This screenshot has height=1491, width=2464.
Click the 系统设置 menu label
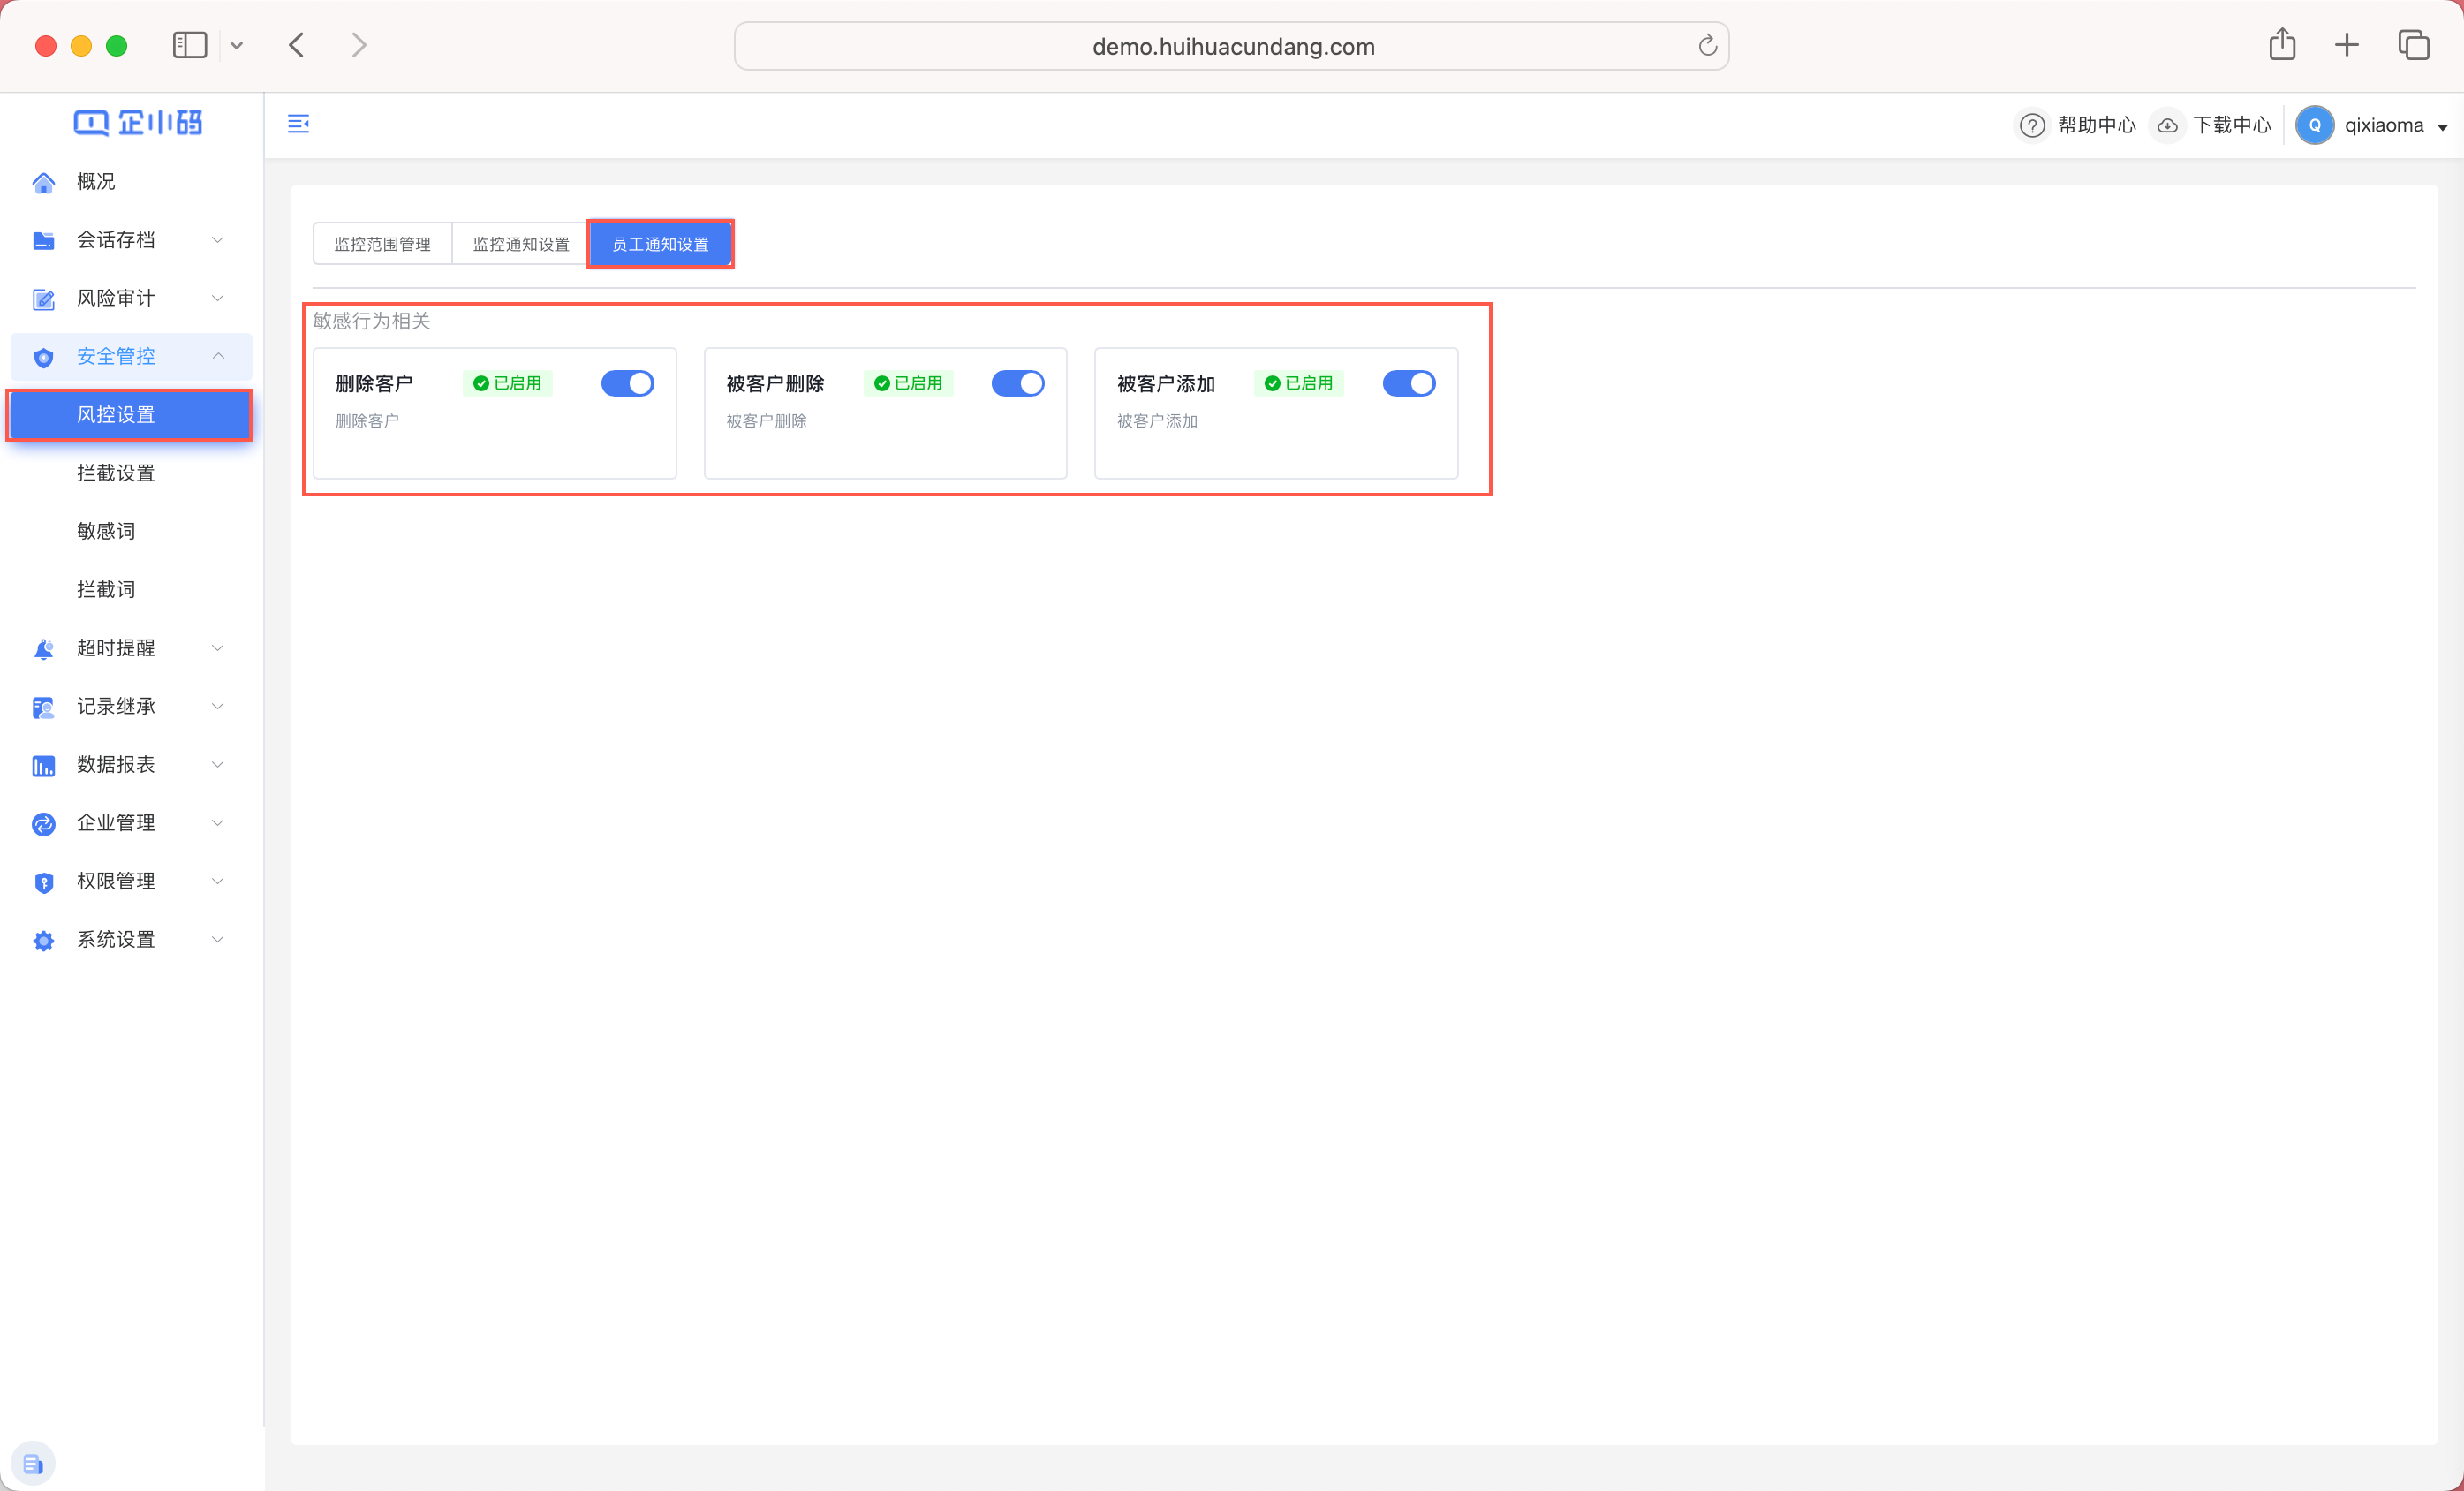click(116, 939)
